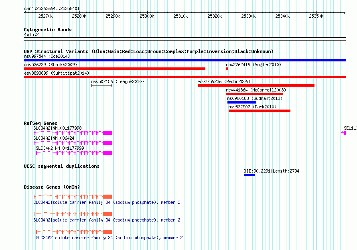The width and height of the screenshot is (357, 250).
Task: Click the black nsv507156 unknown-type variant line
Action: [102, 85]
